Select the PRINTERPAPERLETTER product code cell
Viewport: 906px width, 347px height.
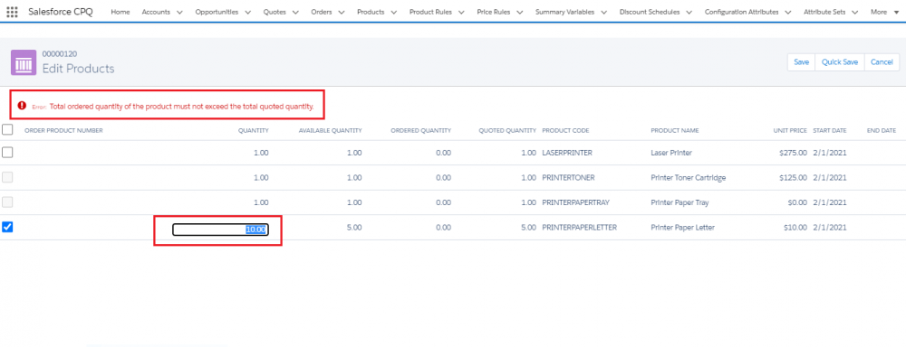pyautogui.click(x=580, y=228)
